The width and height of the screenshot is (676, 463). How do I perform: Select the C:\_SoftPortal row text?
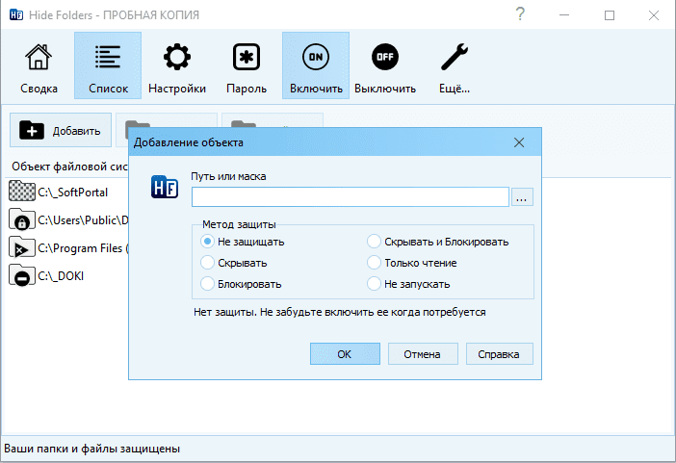point(72,193)
